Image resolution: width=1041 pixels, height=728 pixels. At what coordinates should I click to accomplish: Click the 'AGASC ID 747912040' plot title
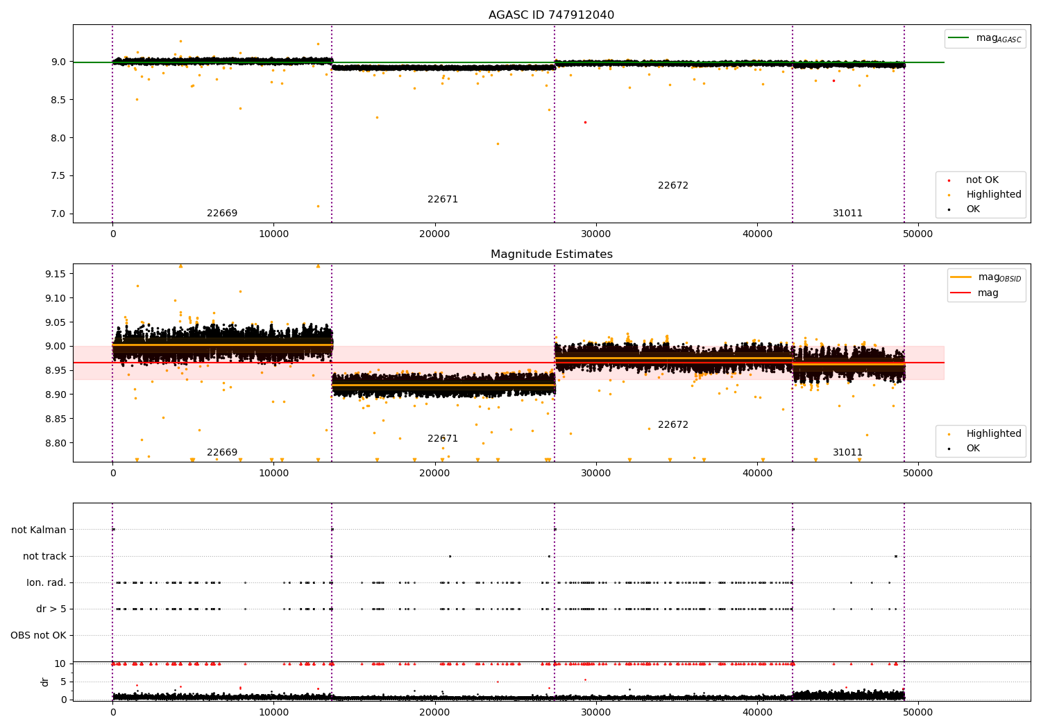click(x=551, y=15)
